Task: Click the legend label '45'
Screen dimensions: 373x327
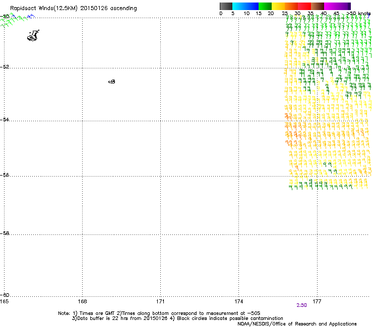Action: 336,14
